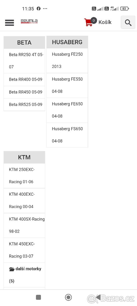Choose Husaberg FS650 04-08

click(x=67, y=135)
